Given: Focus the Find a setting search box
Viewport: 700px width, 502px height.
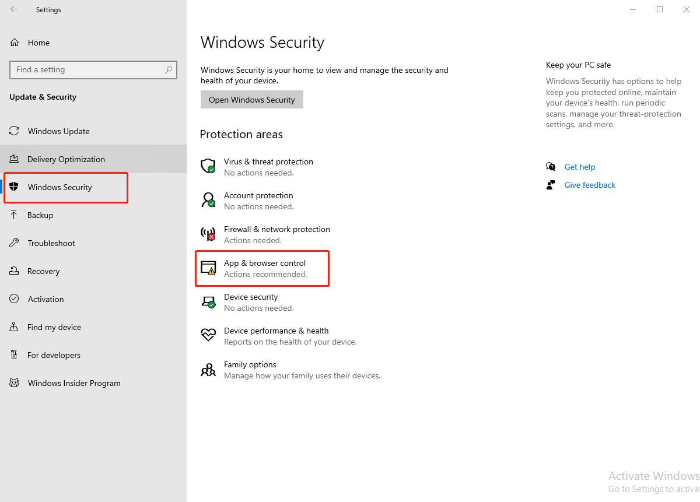Looking at the screenshot, I should [86, 70].
